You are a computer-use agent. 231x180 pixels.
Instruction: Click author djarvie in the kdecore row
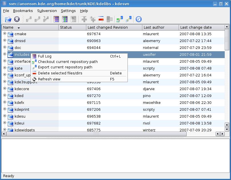(x=149, y=89)
